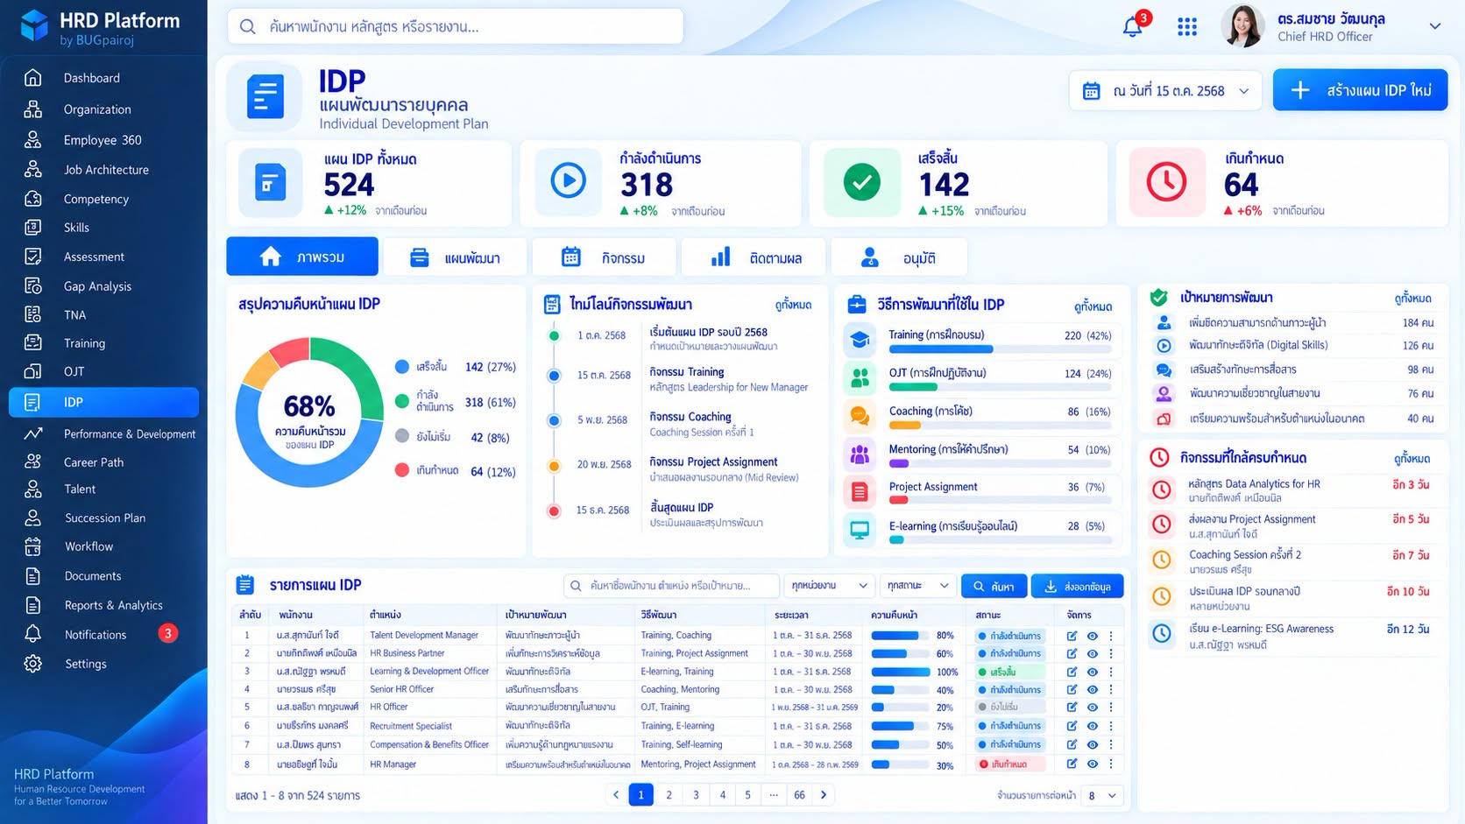Click the play icon on กำลังดำเนินการ card

[x=568, y=181]
